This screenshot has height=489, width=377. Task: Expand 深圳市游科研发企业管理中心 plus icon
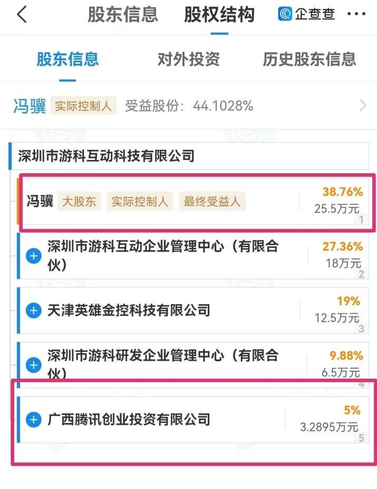[33, 364]
